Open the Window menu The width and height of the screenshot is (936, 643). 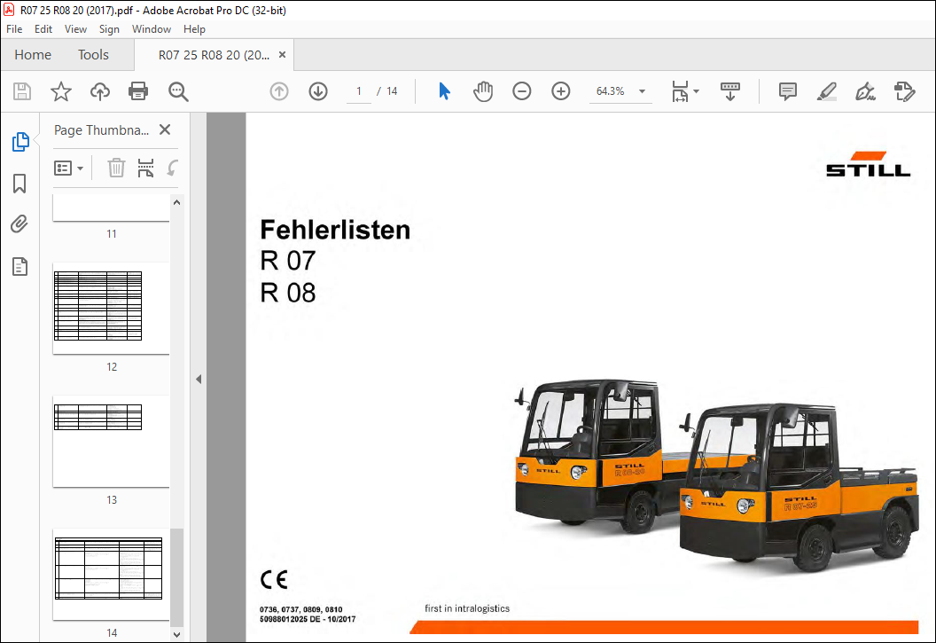(152, 28)
